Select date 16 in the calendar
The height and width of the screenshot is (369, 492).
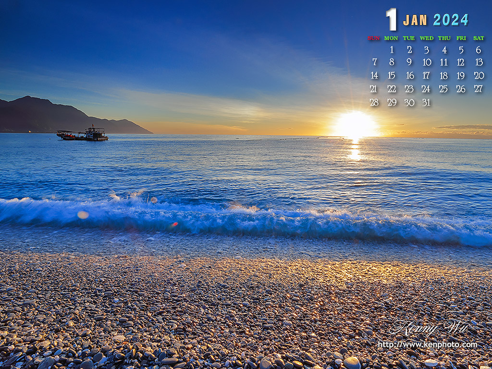[410, 75]
